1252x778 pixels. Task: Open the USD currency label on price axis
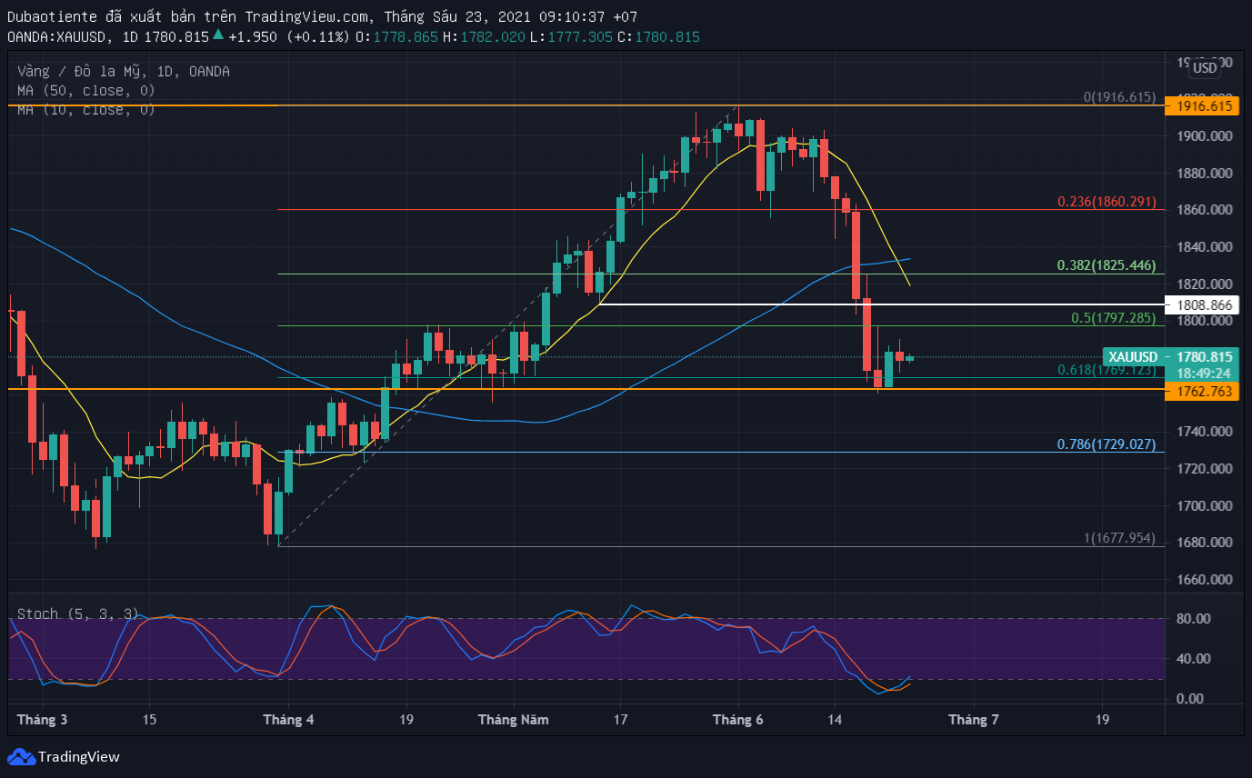click(1205, 68)
